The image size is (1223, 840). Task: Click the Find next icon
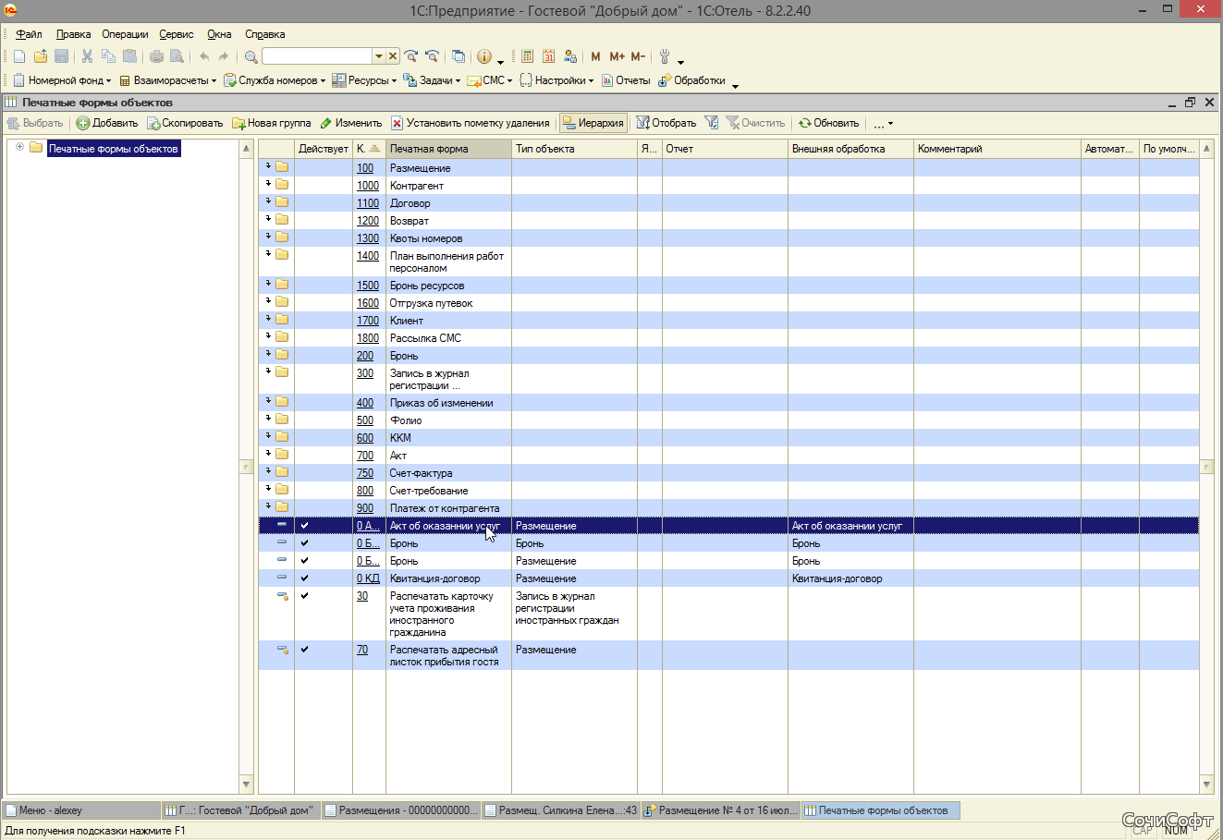411,56
